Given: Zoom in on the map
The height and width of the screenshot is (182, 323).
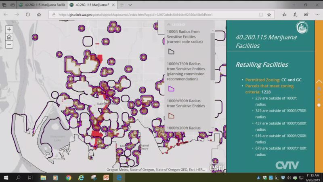Looking at the screenshot, I should click(x=9, y=30).
